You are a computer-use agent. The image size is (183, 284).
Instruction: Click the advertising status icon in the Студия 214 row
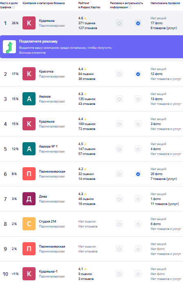click(119, 224)
